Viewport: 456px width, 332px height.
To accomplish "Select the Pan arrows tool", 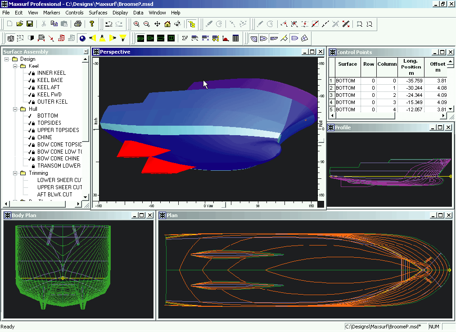I will pyautogui.click(x=157, y=24).
